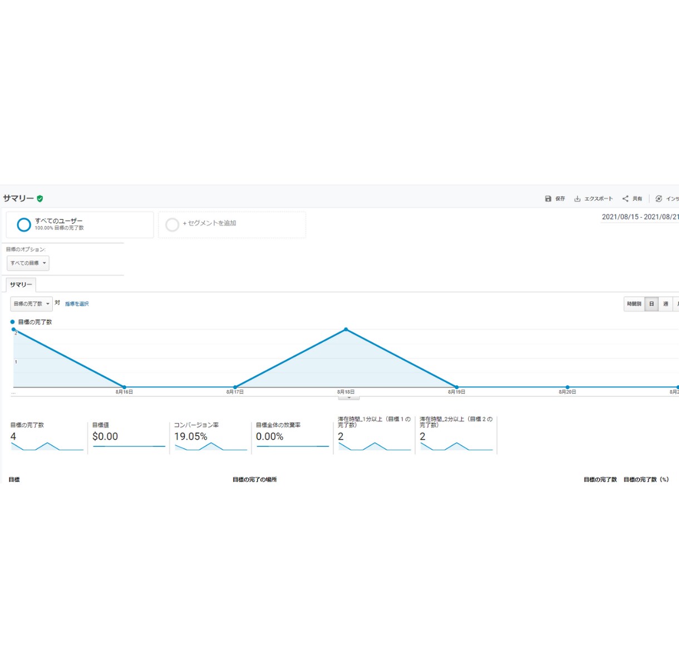Click the 目標 table column header

click(x=14, y=480)
